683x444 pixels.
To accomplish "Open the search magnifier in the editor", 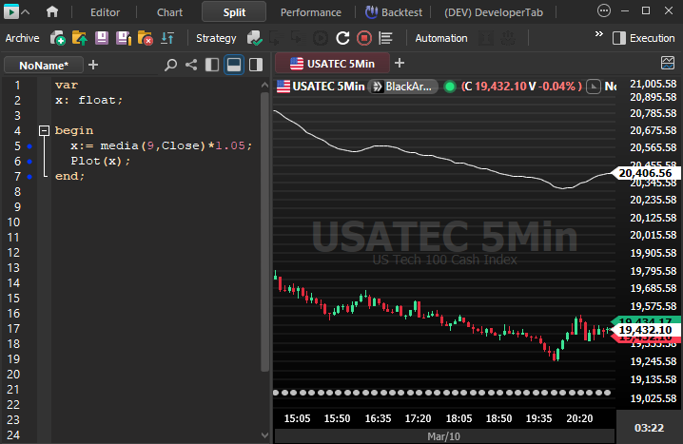I will (x=170, y=65).
